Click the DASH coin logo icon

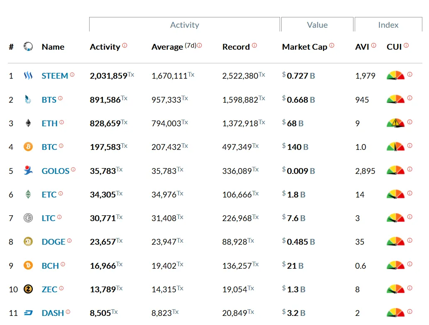(28, 313)
